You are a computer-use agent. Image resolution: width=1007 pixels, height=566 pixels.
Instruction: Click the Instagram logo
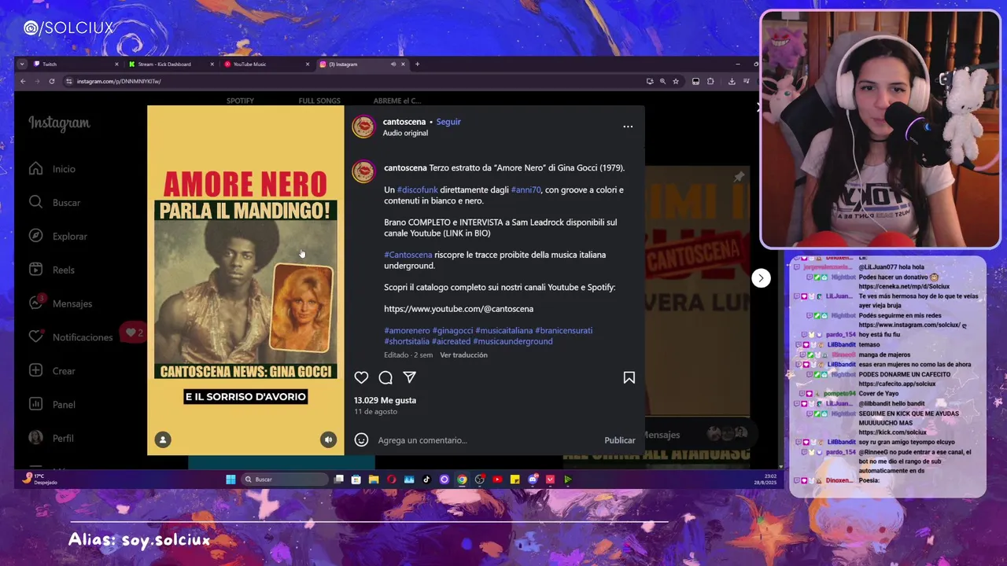tap(59, 123)
